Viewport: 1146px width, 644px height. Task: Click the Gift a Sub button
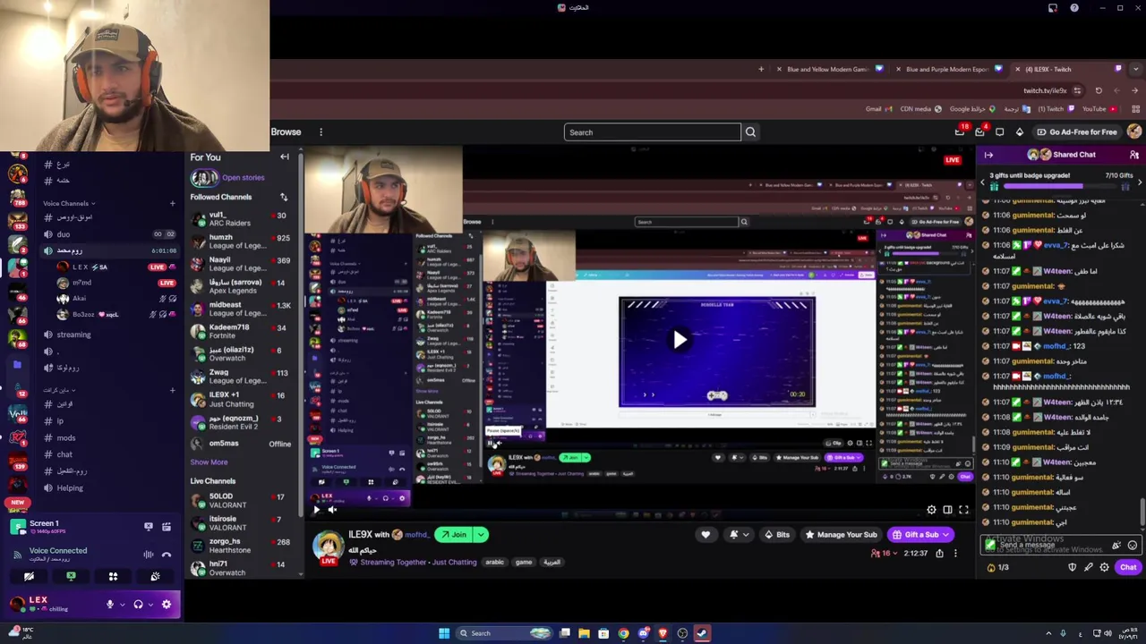coord(921,535)
